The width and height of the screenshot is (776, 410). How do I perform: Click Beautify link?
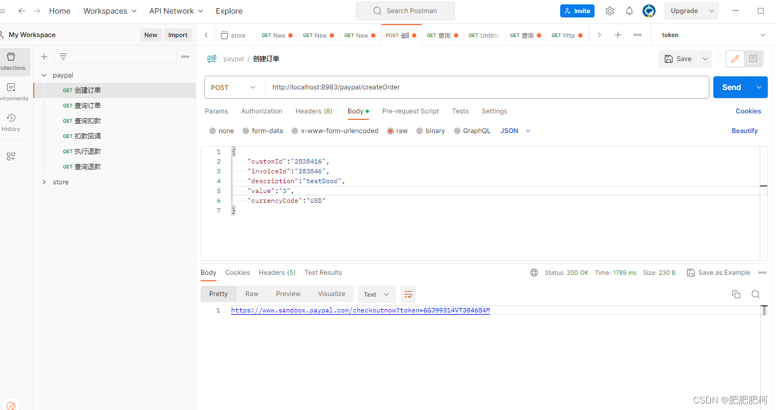[745, 131]
